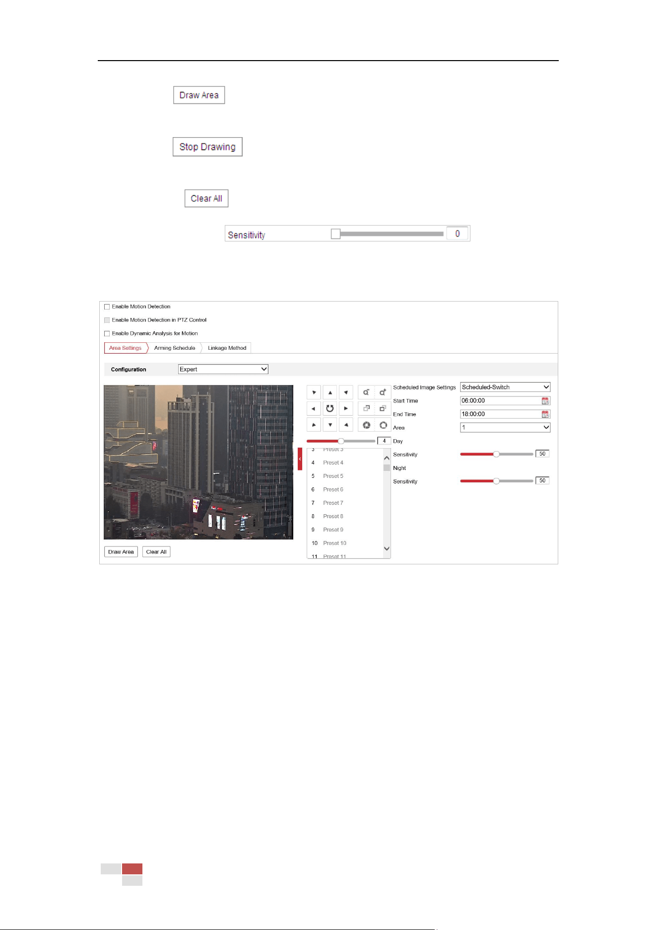Click top Sensitivity slider showing value 0
Image resolution: width=657 pixels, height=930 pixels.
[x=387, y=233]
